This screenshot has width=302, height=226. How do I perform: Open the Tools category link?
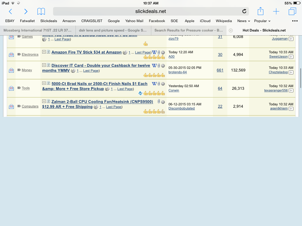tap(26, 88)
